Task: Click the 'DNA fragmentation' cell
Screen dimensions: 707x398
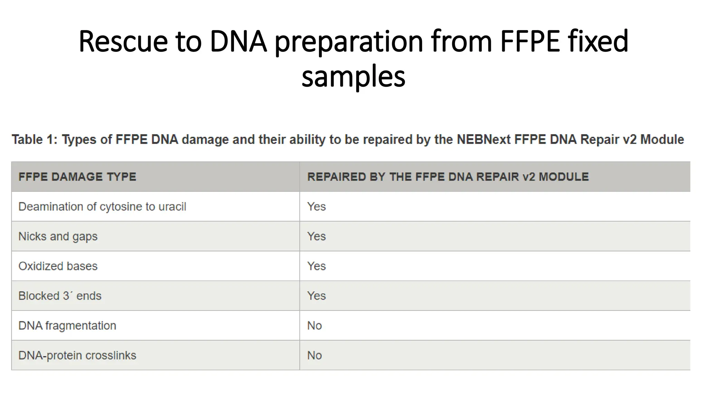Action: point(67,325)
